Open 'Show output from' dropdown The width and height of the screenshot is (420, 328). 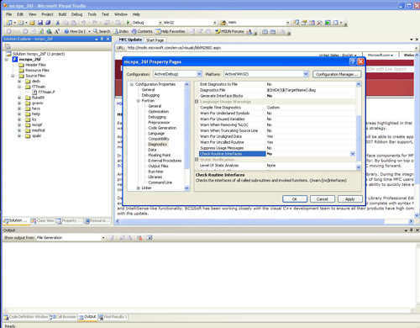[x=103, y=238]
